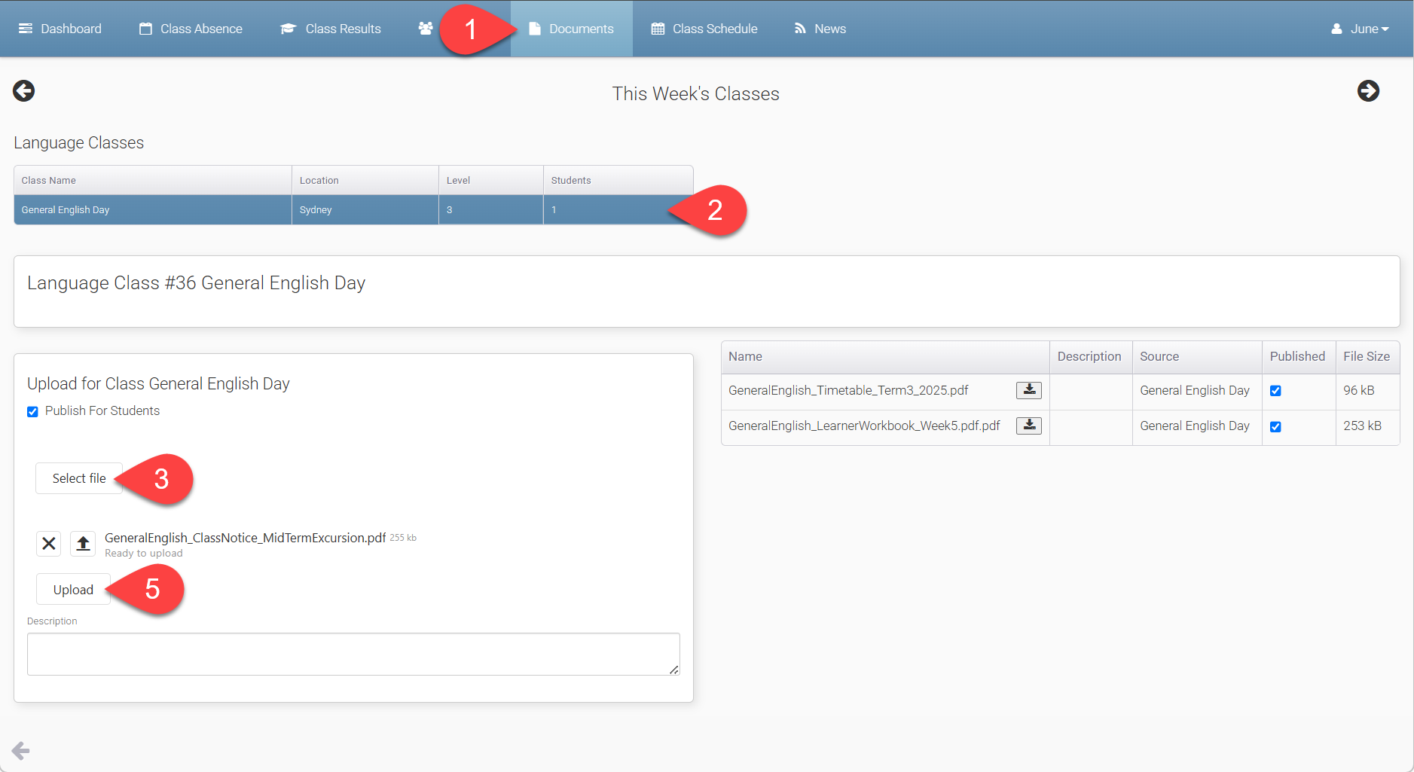Open the Class Results tab

pyautogui.click(x=331, y=29)
